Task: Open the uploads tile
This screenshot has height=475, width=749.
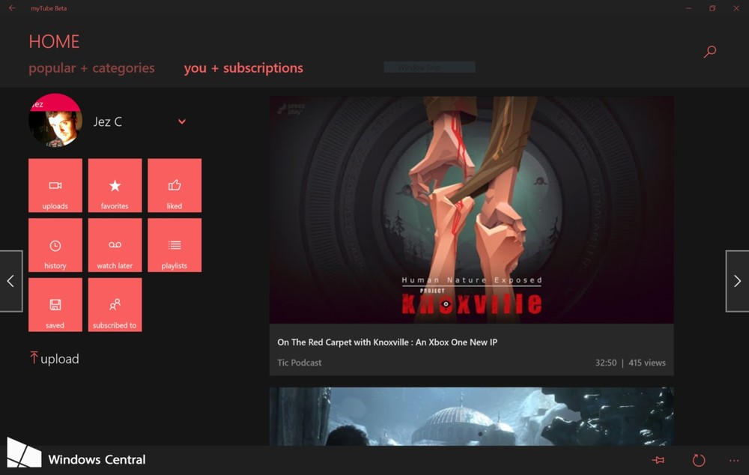Action: coord(55,185)
